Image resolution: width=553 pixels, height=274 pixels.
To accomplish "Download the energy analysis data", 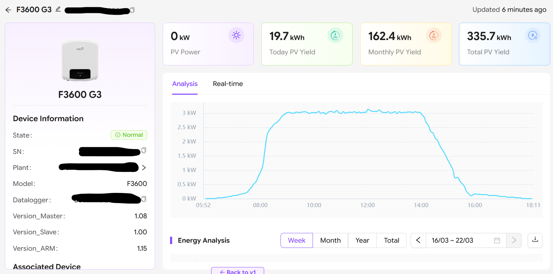I will [535, 240].
